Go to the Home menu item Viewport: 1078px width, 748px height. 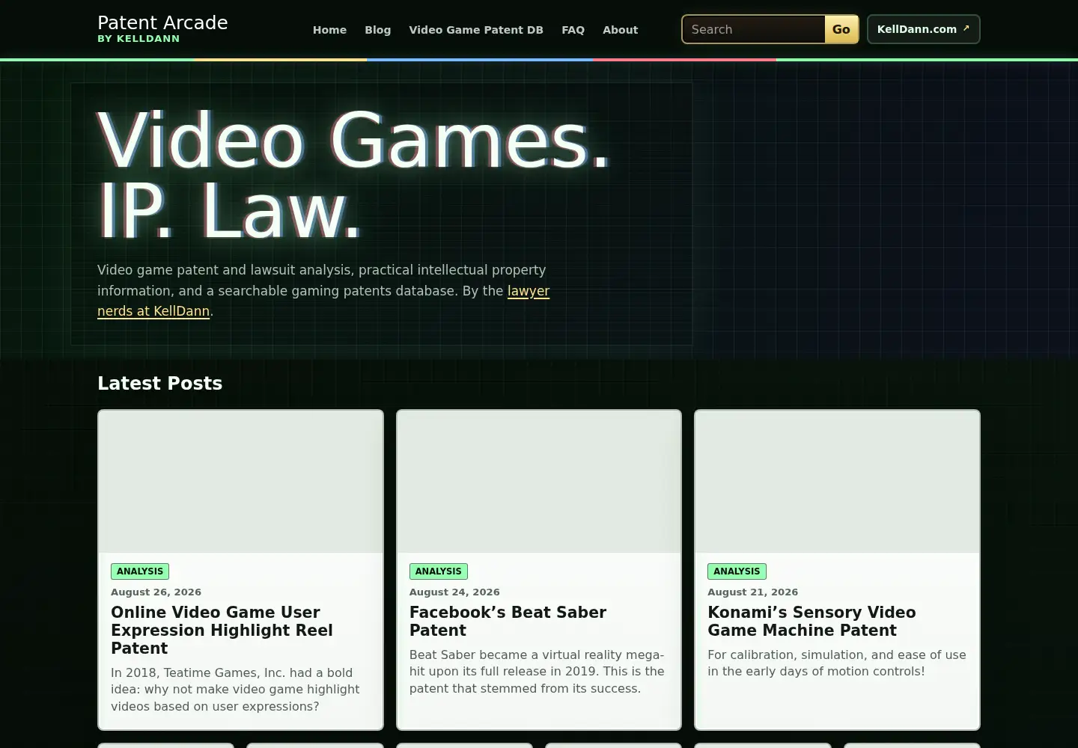329,30
